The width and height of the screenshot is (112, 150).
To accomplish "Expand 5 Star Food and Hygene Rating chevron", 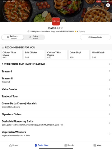I will 110,64.
